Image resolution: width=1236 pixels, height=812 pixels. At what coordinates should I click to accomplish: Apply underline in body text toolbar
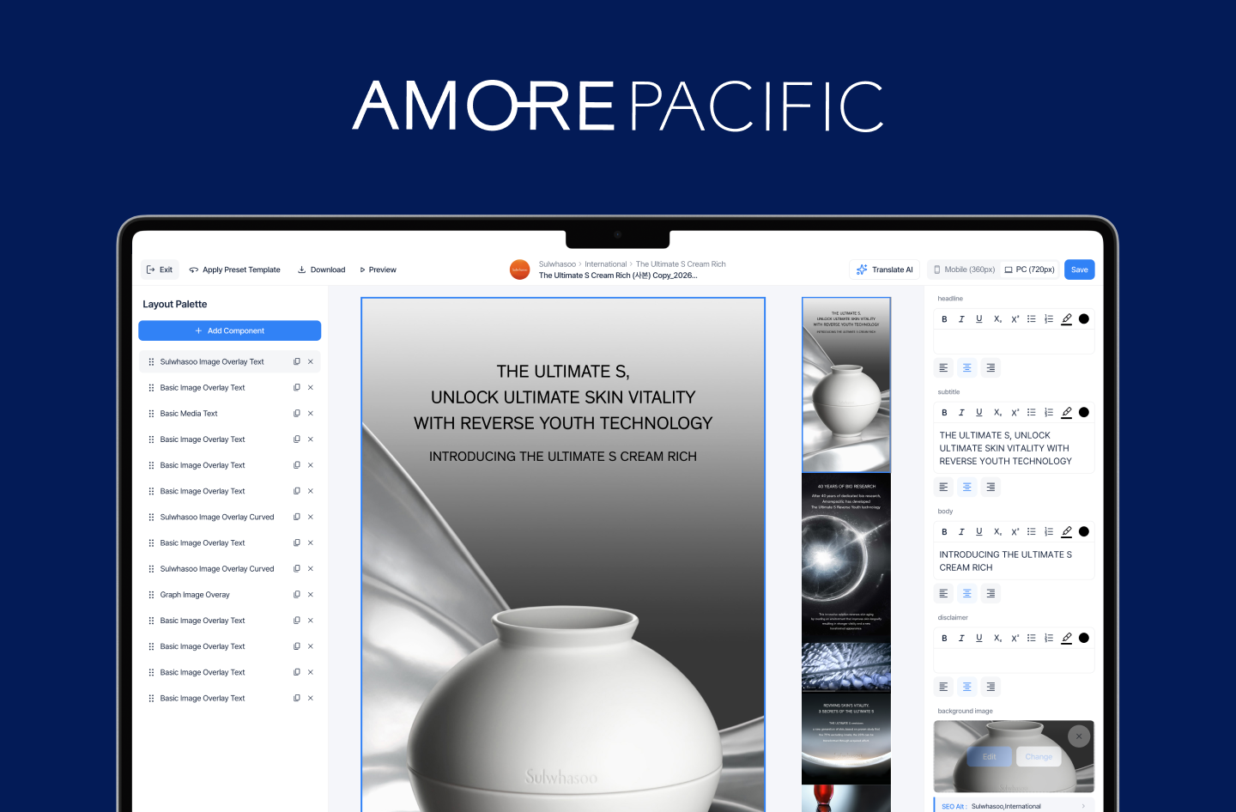978,532
